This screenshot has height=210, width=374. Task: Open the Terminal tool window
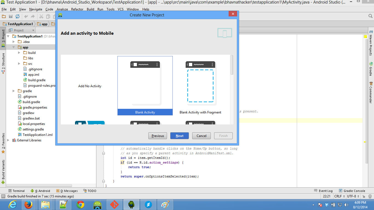click(16, 191)
